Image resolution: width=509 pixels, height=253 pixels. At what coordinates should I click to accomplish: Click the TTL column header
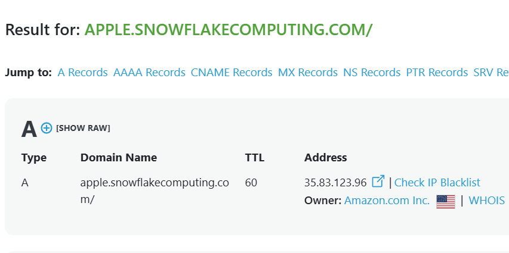coord(254,158)
